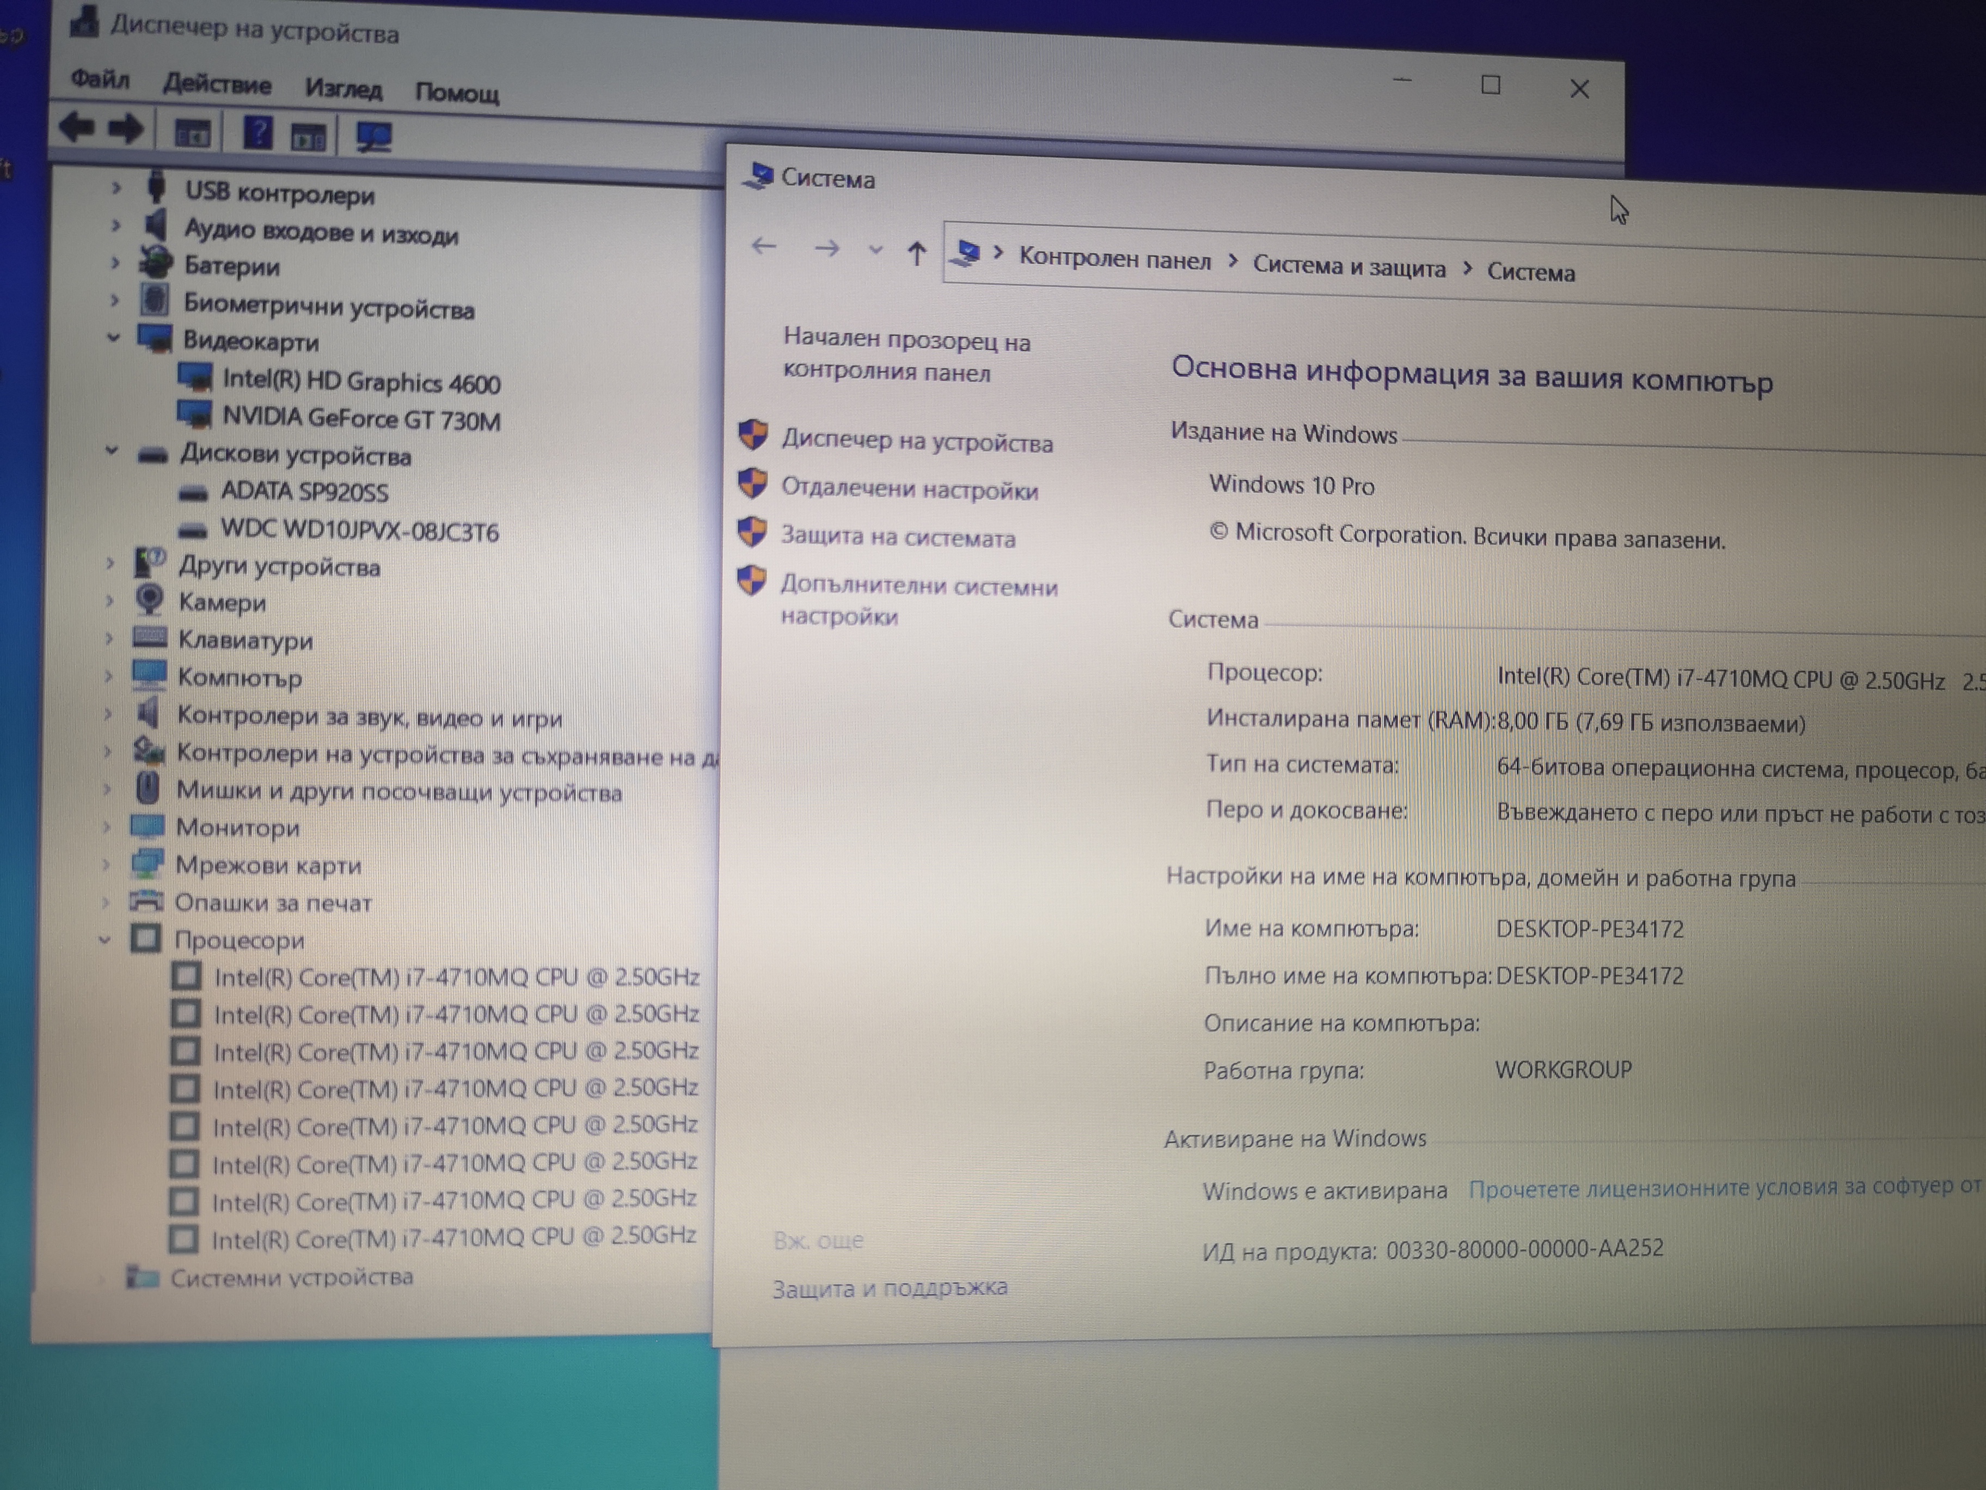
Task: Select Контролери за звук, видео и игри
Action: [x=369, y=717]
